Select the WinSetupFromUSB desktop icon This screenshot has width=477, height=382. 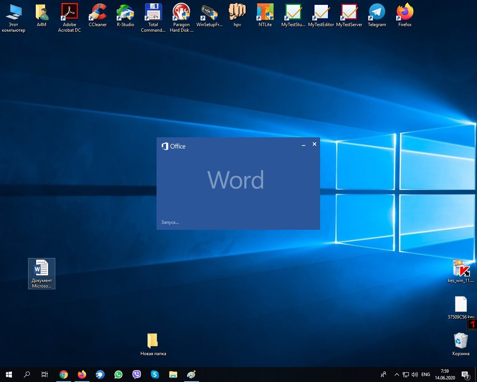click(209, 16)
